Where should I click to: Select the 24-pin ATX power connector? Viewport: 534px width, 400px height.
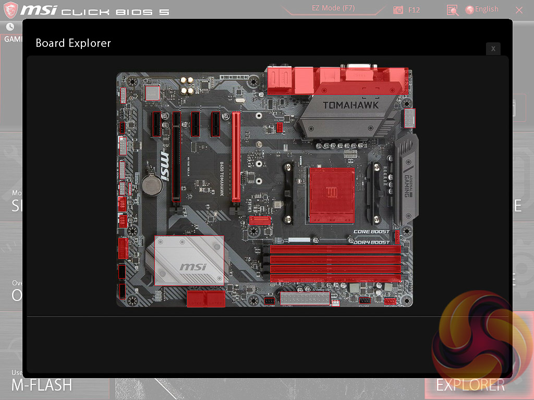[305, 298]
